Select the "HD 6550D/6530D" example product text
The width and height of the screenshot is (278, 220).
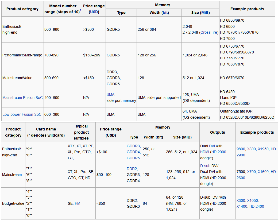click(235, 103)
